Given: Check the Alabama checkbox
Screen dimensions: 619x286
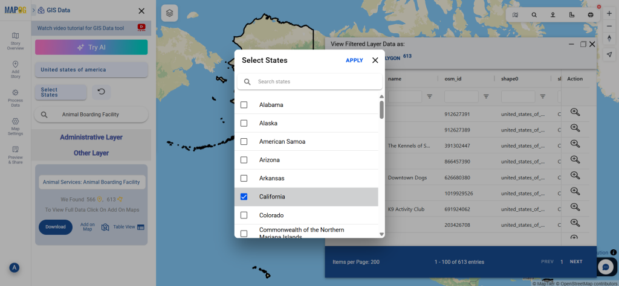Looking at the screenshot, I should tap(244, 105).
